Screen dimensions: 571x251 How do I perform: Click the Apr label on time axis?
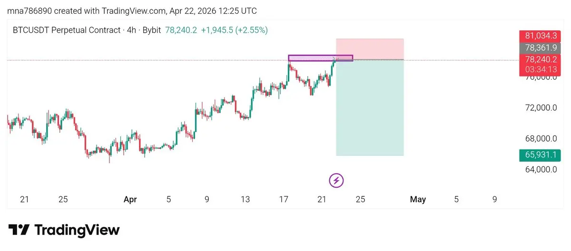click(130, 200)
